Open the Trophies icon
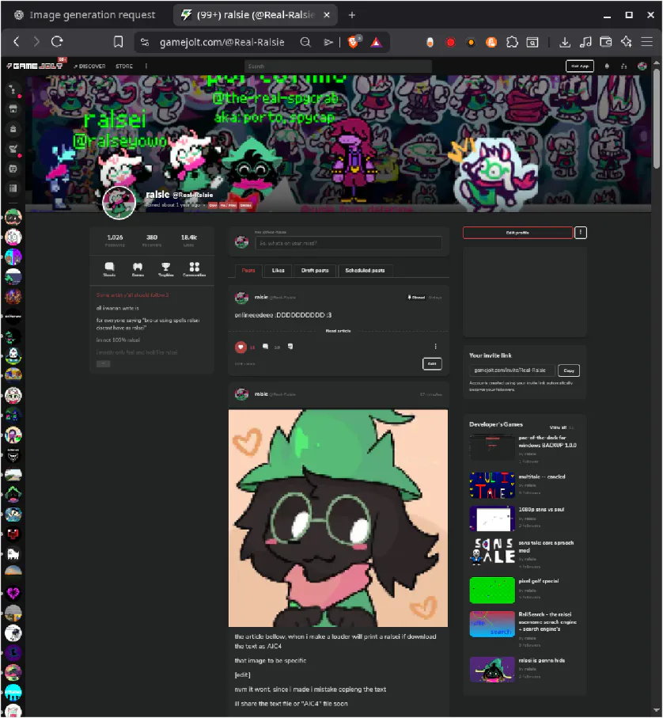The height and width of the screenshot is (718, 663). 165,269
